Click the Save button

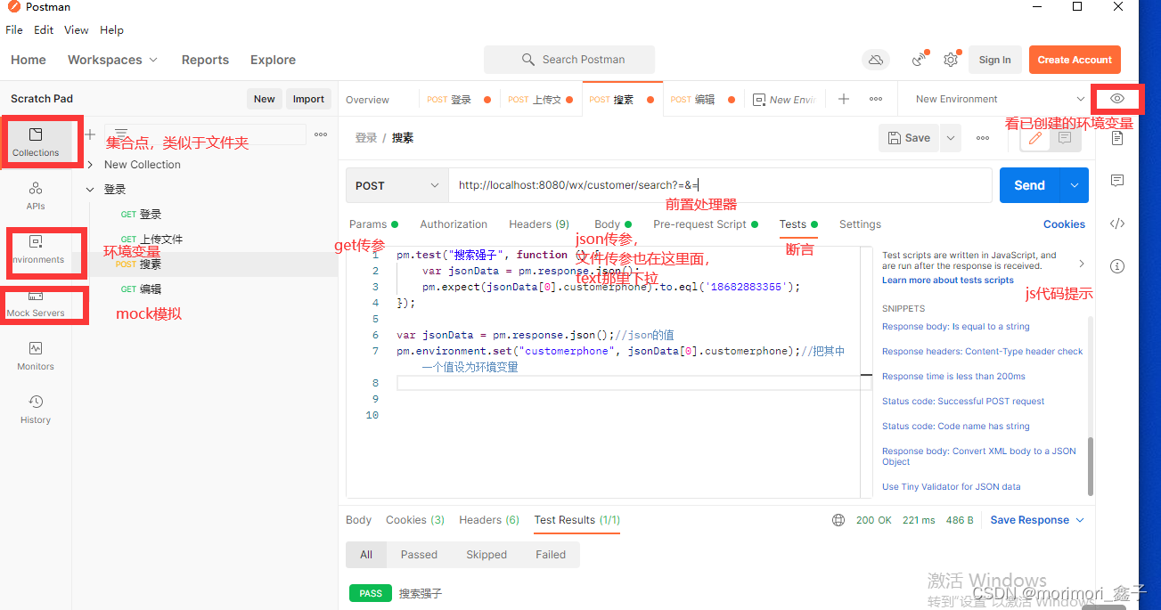(910, 138)
